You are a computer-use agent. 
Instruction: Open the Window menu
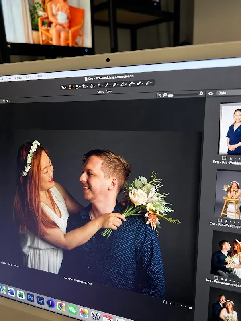coord(18,78)
